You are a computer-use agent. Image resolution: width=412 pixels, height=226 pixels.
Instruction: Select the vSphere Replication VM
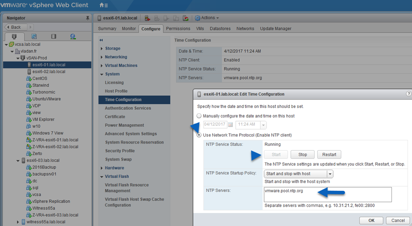tap(51, 201)
